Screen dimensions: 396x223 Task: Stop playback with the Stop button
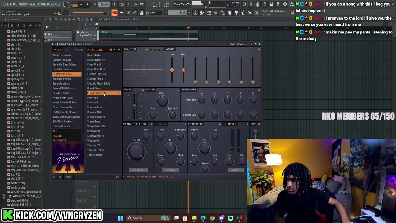[x=88, y=4]
